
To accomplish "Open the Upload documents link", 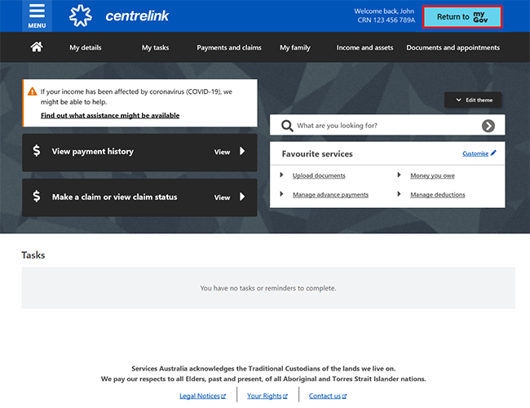I will 319,175.
